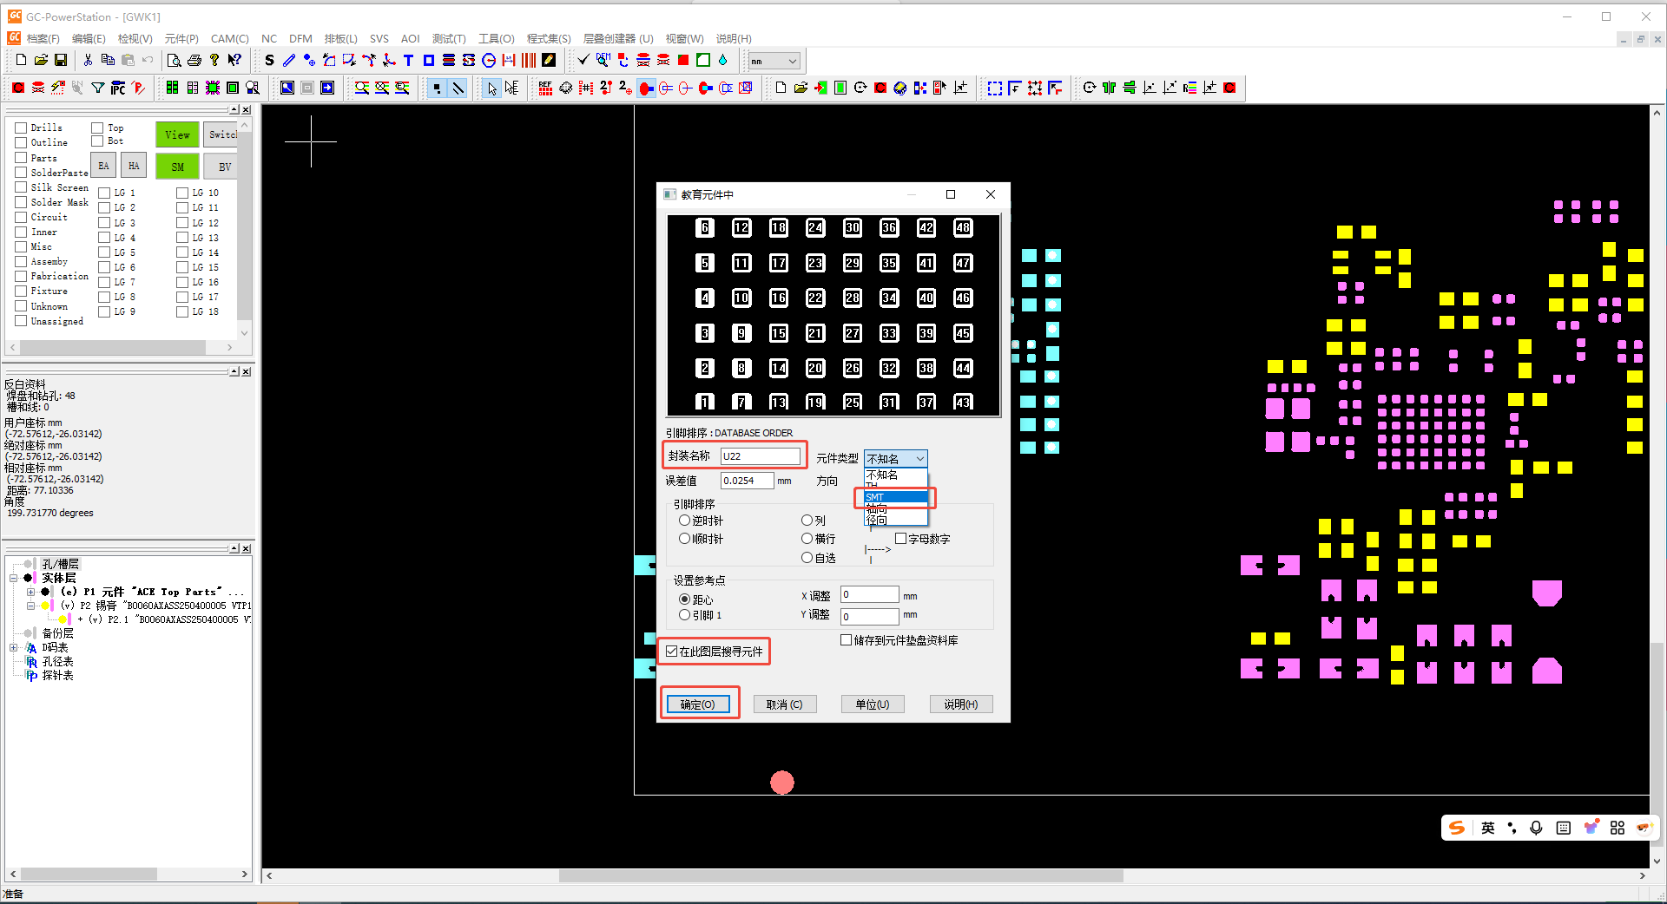Click the Cut scissors icon
1667x904 pixels.
pos(88,60)
